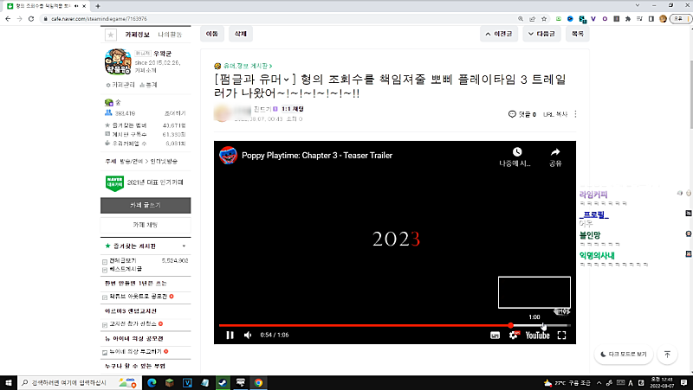Toggle video subtitles (captions) icon
The height and width of the screenshot is (390, 693).
pyautogui.click(x=495, y=336)
